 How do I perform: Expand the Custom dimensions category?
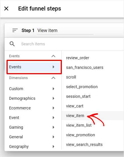pyautogui.click(x=31, y=89)
